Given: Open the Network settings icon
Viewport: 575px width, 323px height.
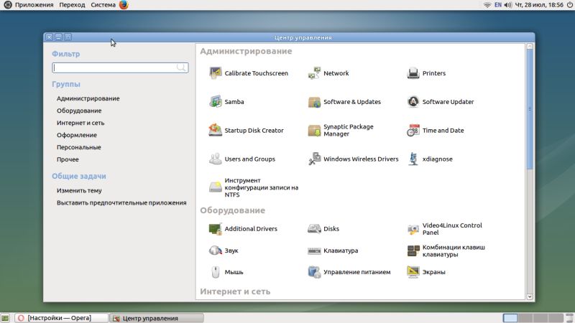Looking at the screenshot, I should [x=314, y=73].
